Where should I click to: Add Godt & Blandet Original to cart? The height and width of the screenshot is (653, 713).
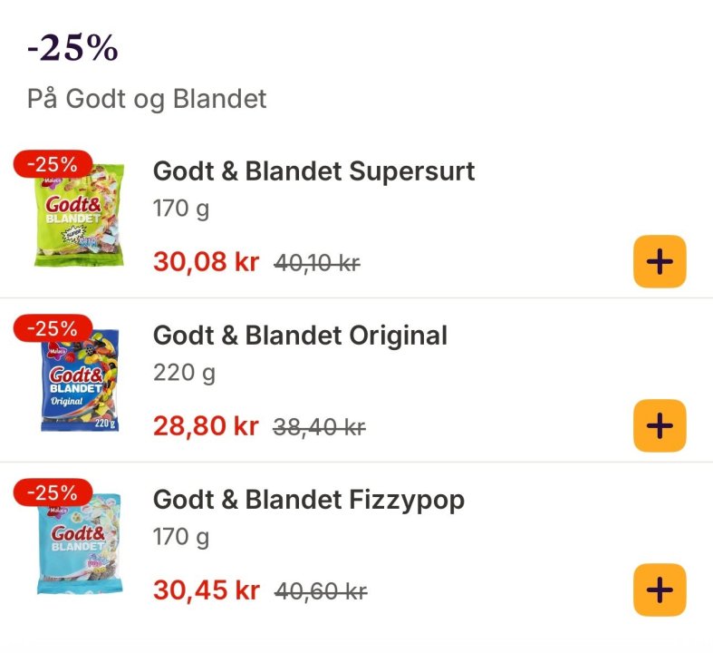click(x=659, y=425)
